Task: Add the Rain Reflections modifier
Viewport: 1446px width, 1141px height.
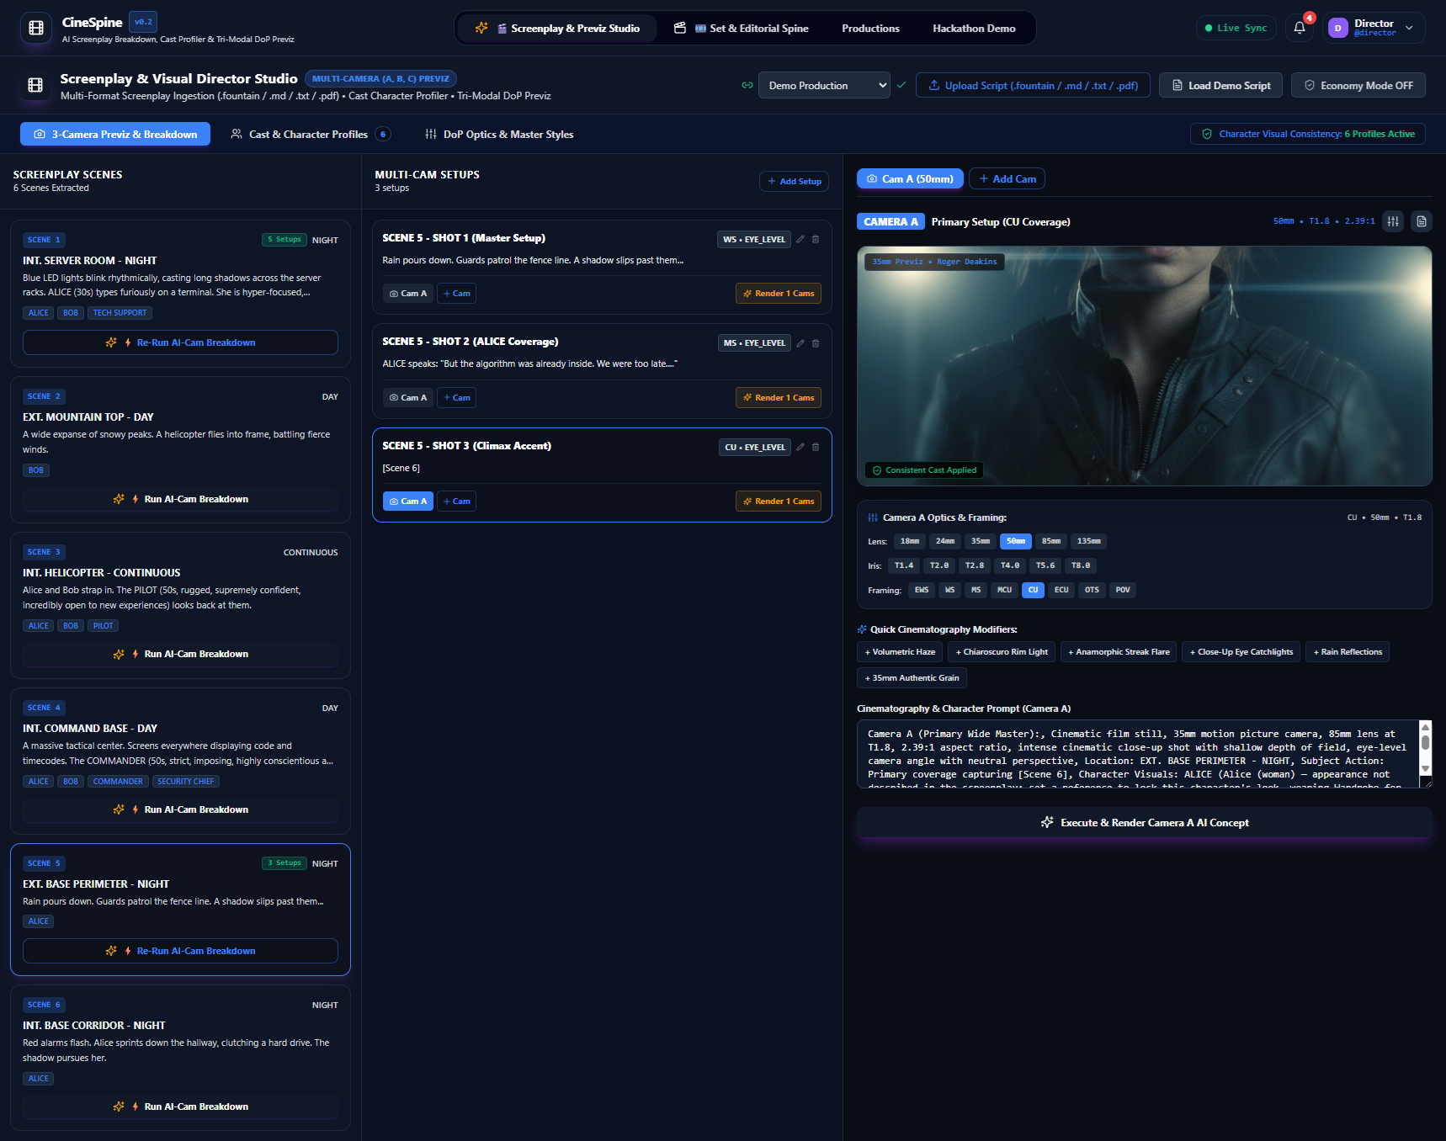Action: click(1348, 652)
